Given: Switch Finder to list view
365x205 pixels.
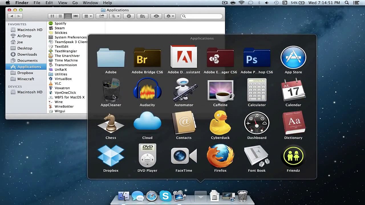Looking at the screenshot, I should click(60, 16).
